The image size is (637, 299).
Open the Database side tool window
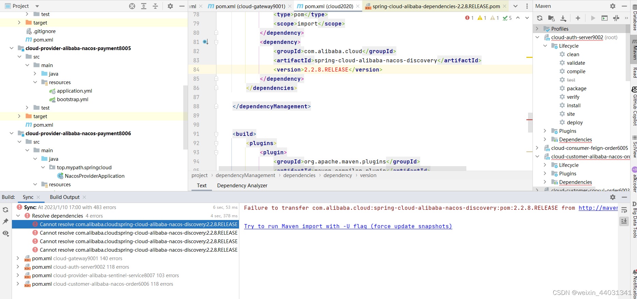point(635,17)
